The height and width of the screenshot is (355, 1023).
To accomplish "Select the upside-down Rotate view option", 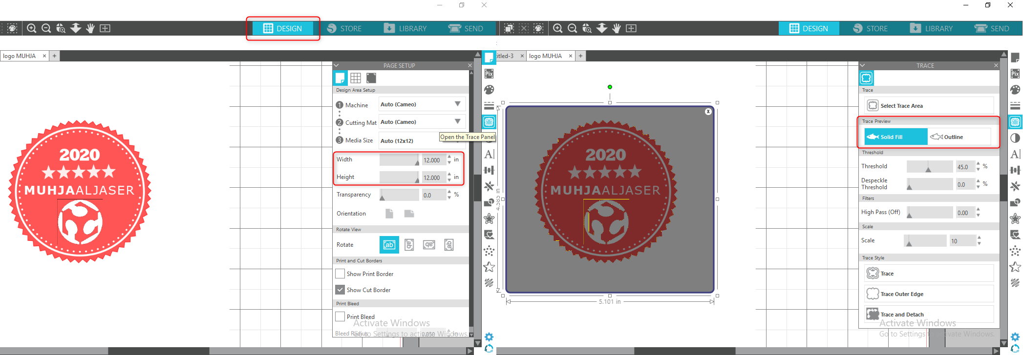I will point(429,245).
